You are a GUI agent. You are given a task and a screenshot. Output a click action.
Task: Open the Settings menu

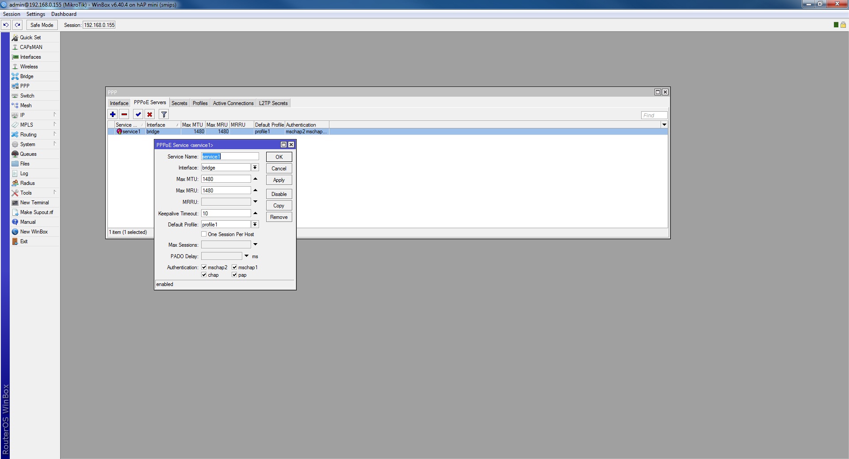click(35, 14)
